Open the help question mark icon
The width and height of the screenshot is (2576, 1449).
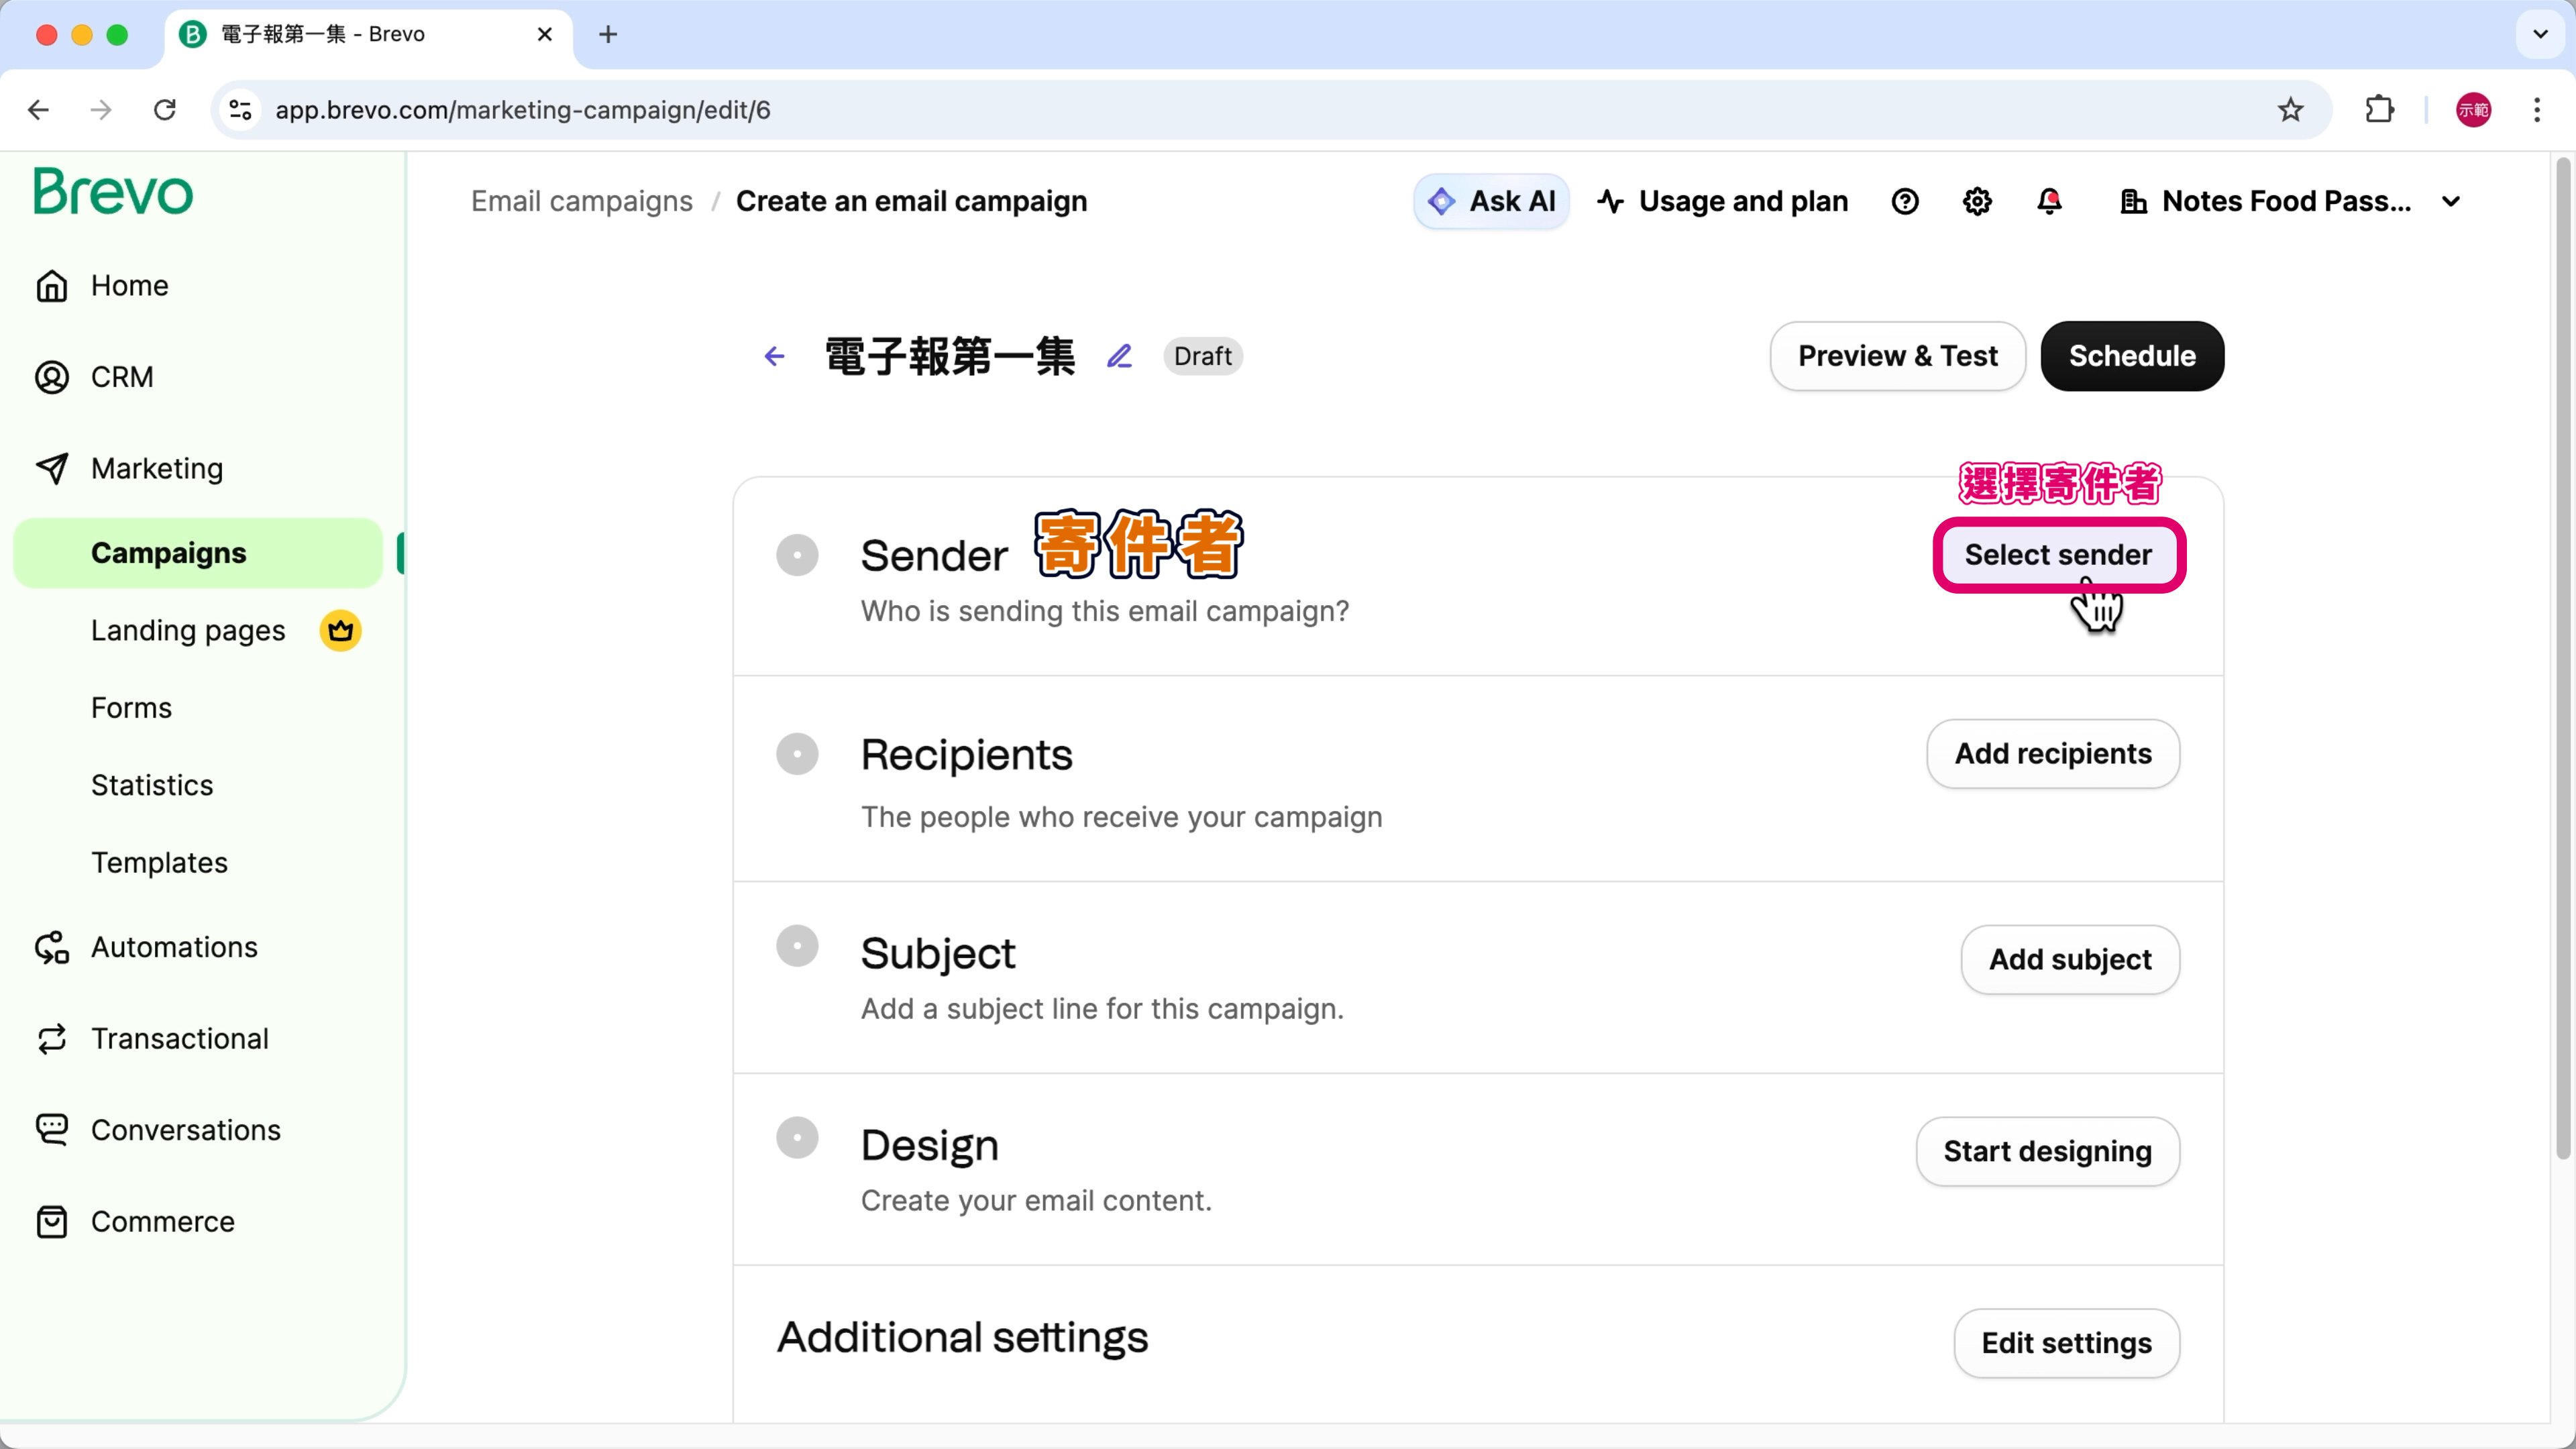click(x=1905, y=201)
